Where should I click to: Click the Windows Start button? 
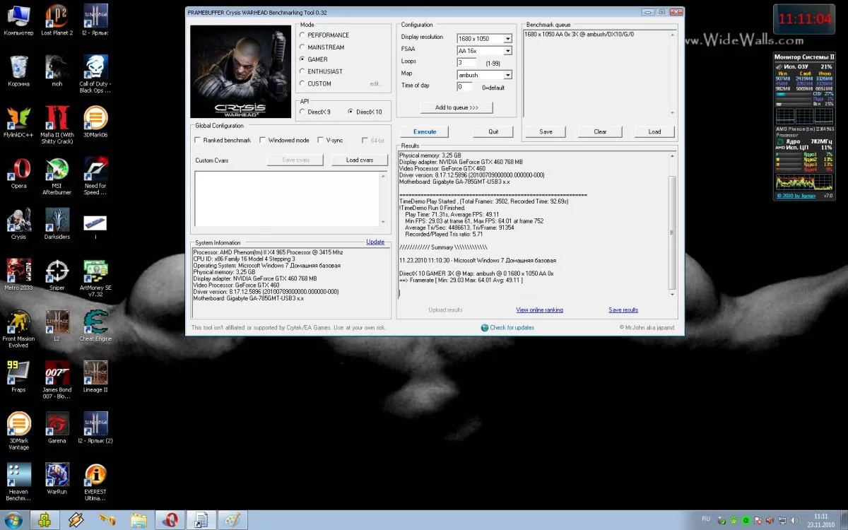pyautogui.click(x=13, y=519)
